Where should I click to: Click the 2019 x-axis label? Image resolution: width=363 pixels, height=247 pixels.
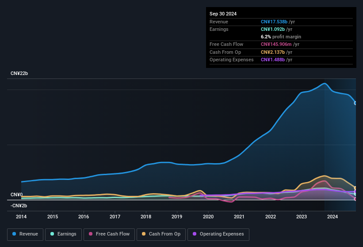pyautogui.click(x=177, y=217)
